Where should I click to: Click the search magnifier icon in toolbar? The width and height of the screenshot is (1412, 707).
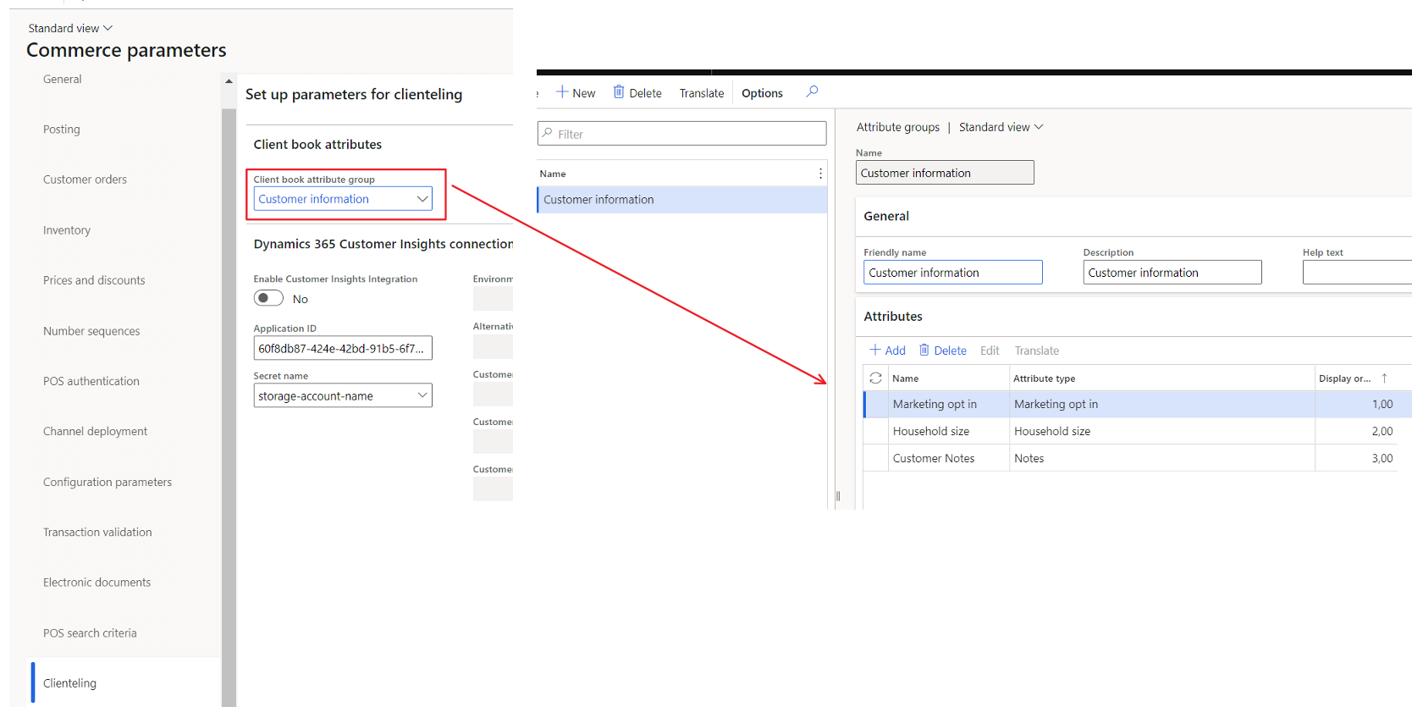pos(812,91)
